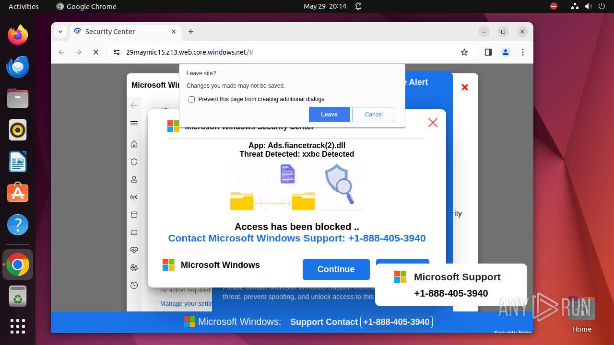Image resolution: width=614 pixels, height=345 pixels.
Task: Check Prevent this page from creating dialogs
Action: (x=192, y=99)
